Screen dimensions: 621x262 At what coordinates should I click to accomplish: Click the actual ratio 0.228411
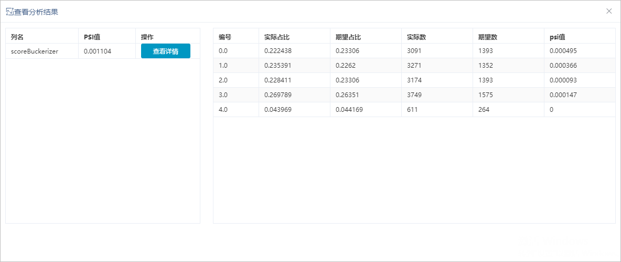(x=278, y=80)
